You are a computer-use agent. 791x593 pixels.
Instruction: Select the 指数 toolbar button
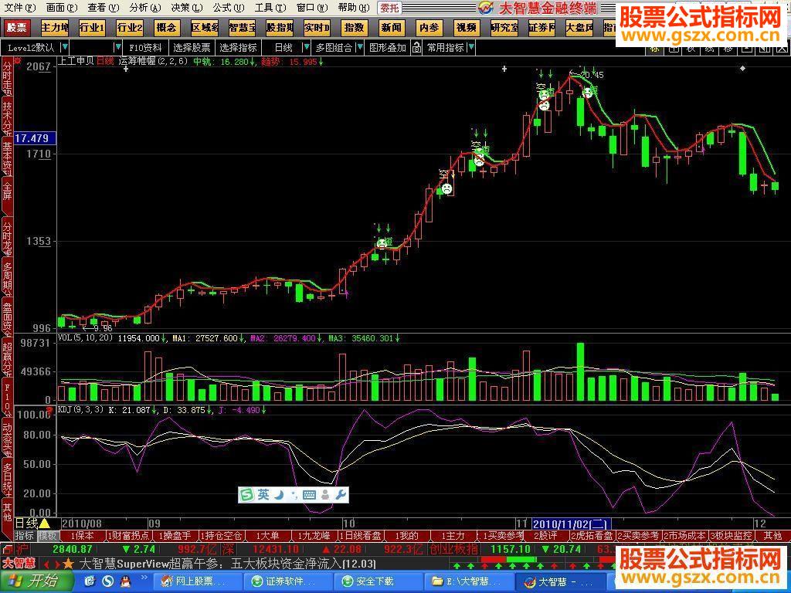[x=354, y=27]
